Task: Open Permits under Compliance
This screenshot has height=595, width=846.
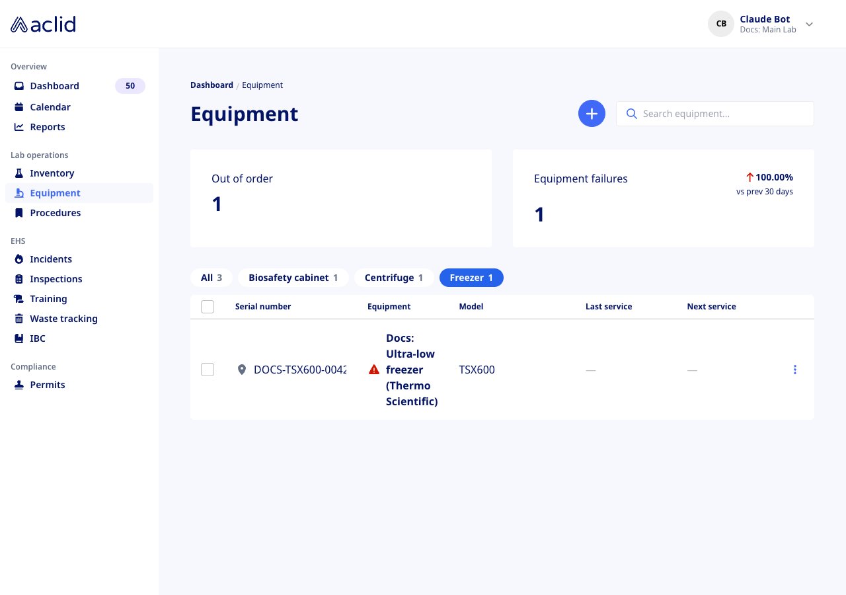Action: pyautogui.click(x=79, y=385)
